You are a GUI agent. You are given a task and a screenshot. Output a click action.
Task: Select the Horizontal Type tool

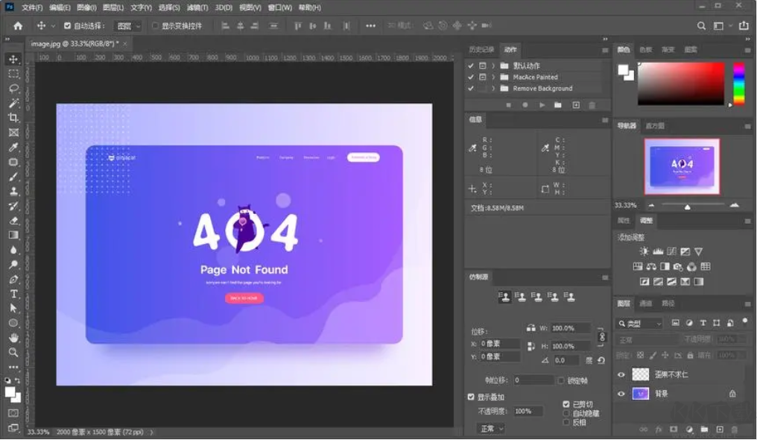[x=12, y=293]
